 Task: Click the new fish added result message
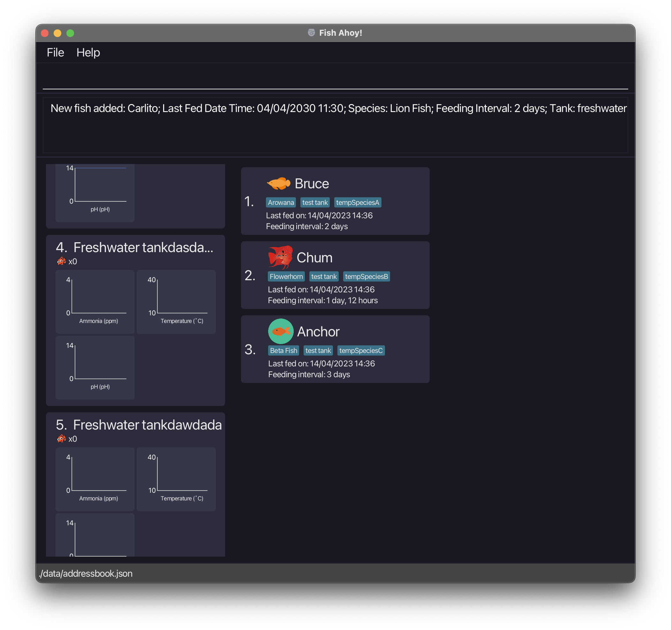click(x=338, y=108)
